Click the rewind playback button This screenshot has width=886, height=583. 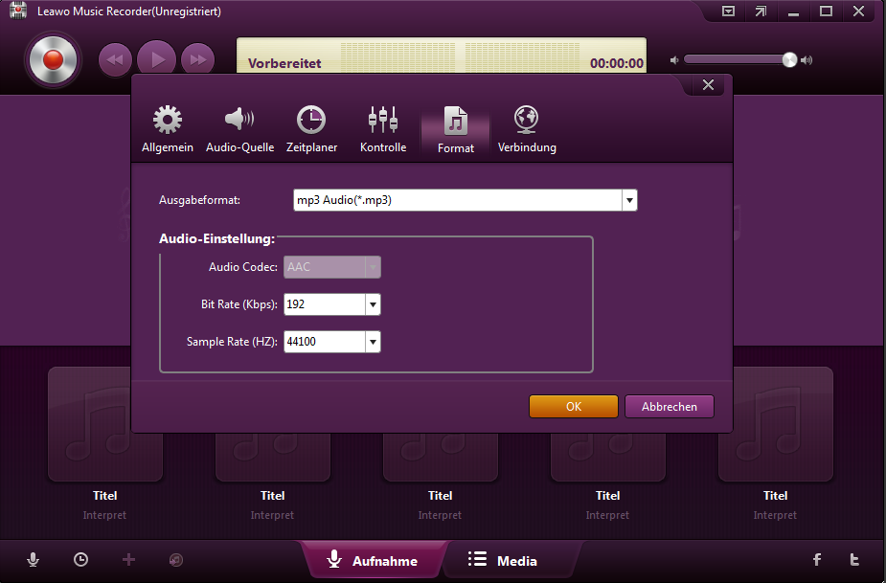click(115, 59)
